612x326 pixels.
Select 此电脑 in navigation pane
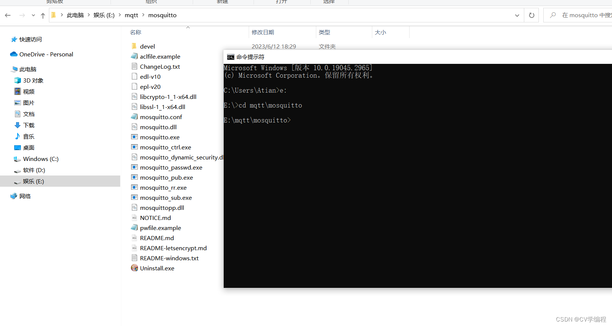(28, 69)
